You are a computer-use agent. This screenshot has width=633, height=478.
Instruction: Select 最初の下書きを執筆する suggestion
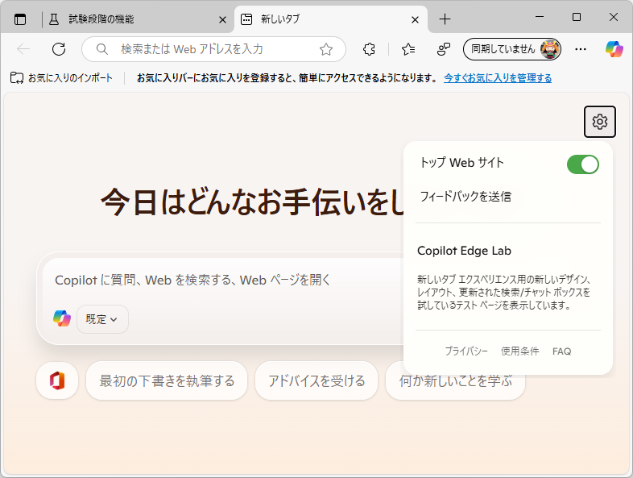pyautogui.click(x=167, y=380)
